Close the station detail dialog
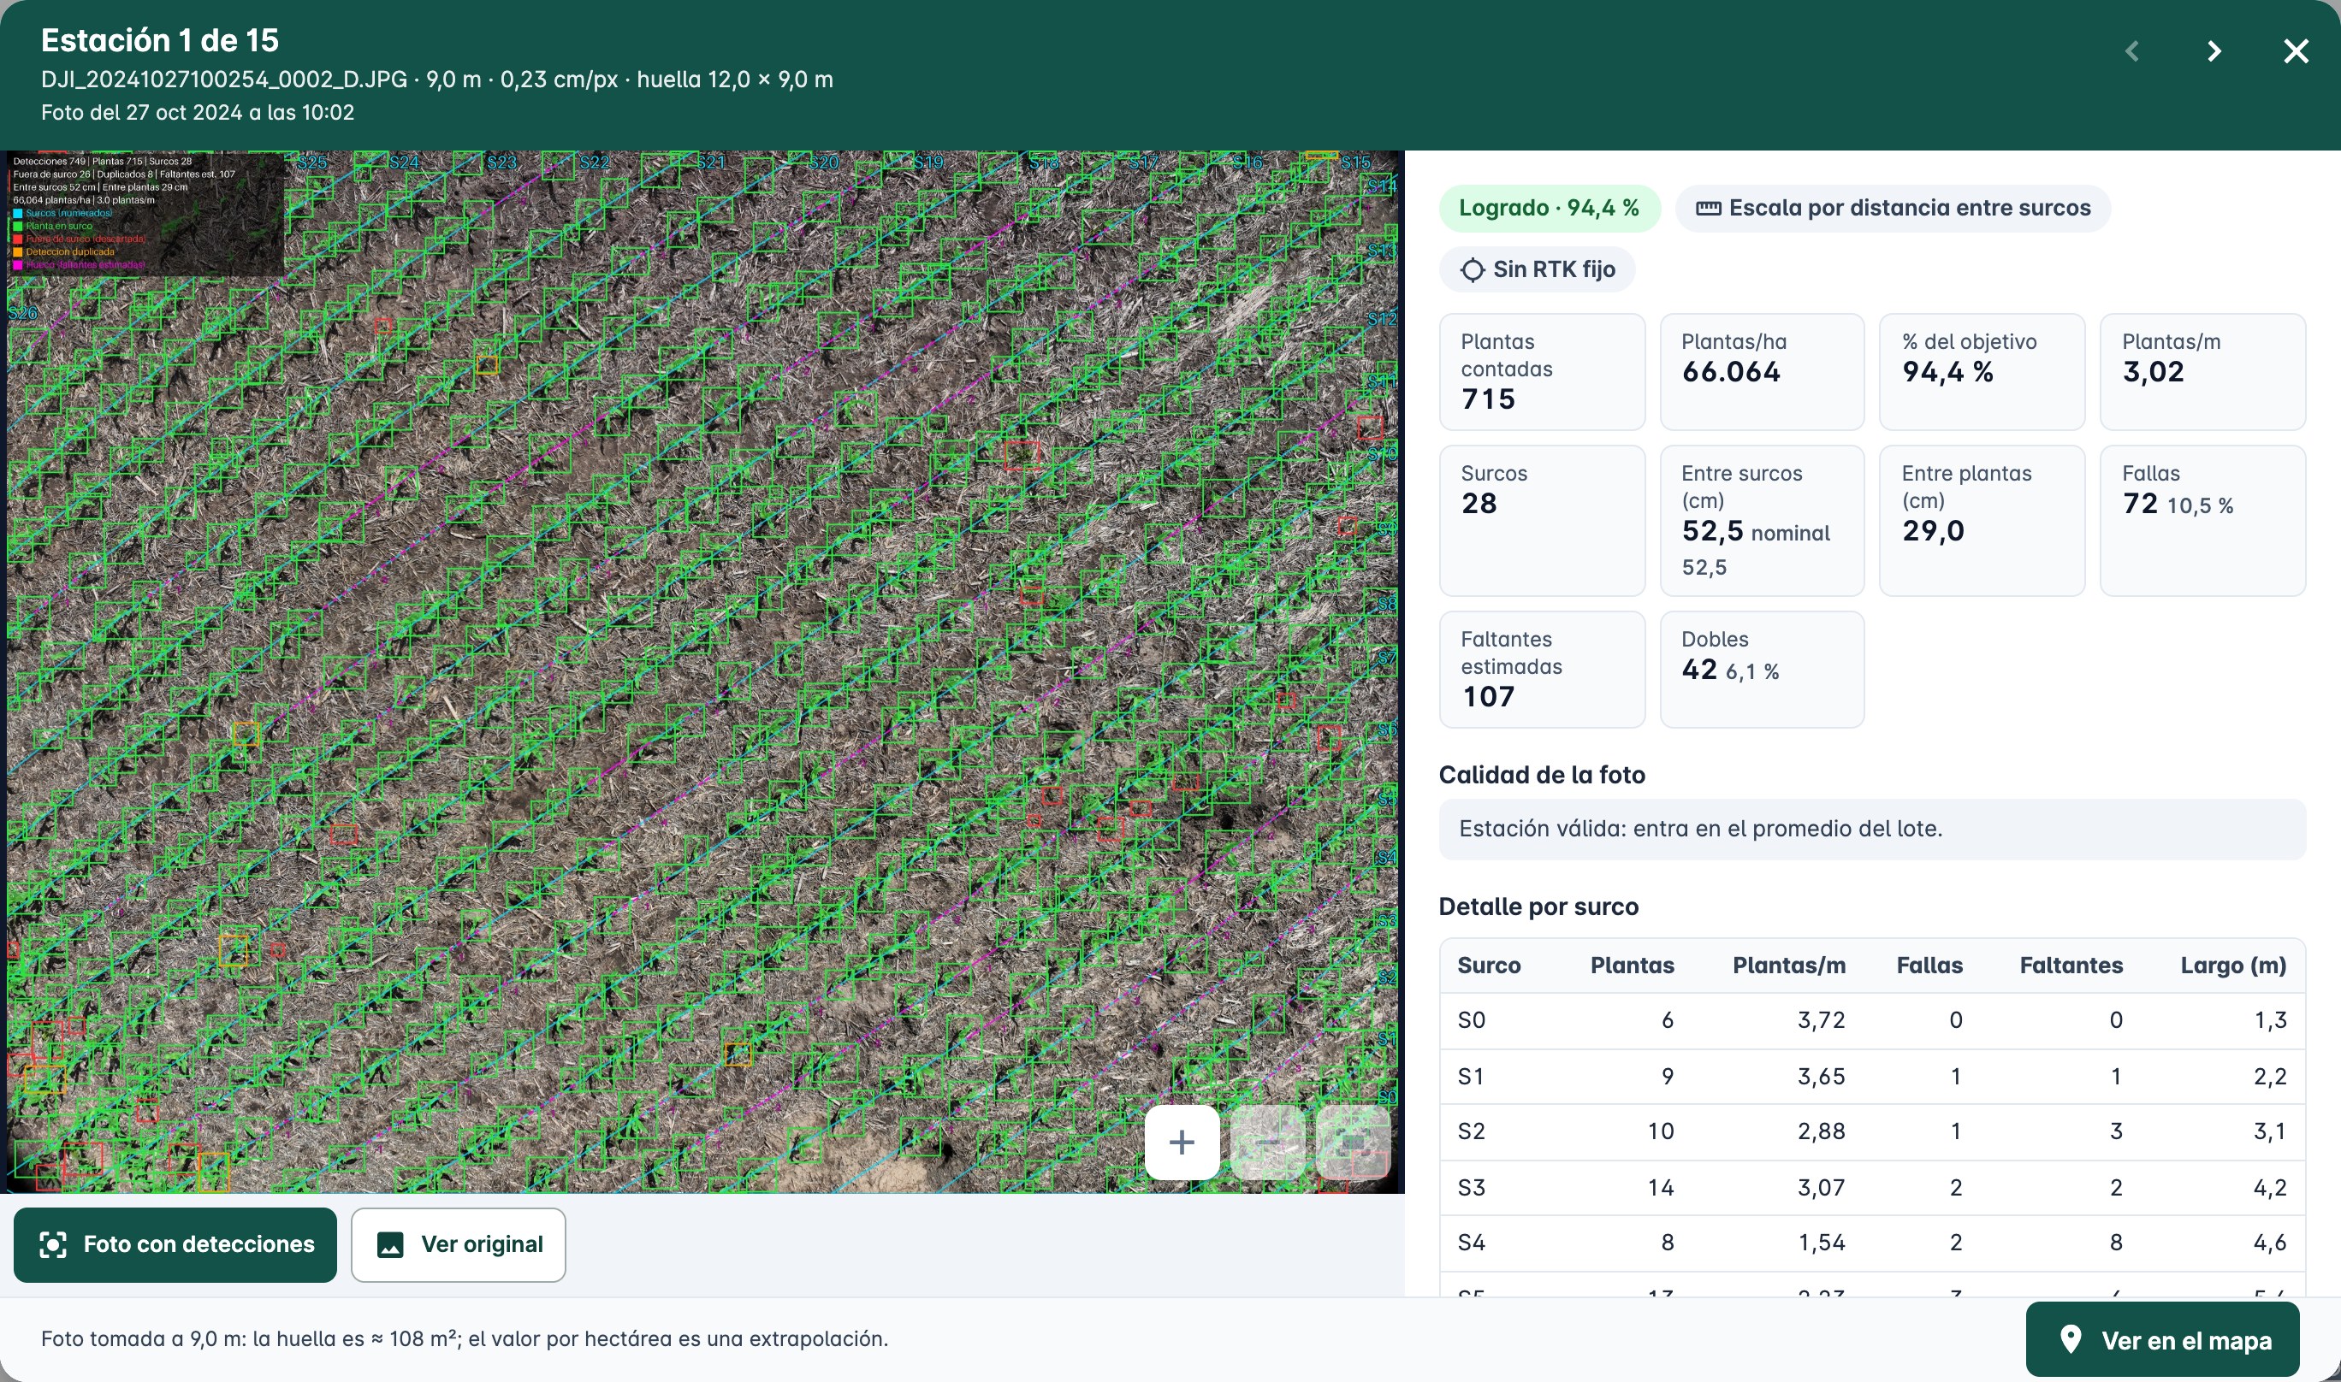Image resolution: width=2341 pixels, height=1382 pixels. pyautogui.click(x=2297, y=51)
